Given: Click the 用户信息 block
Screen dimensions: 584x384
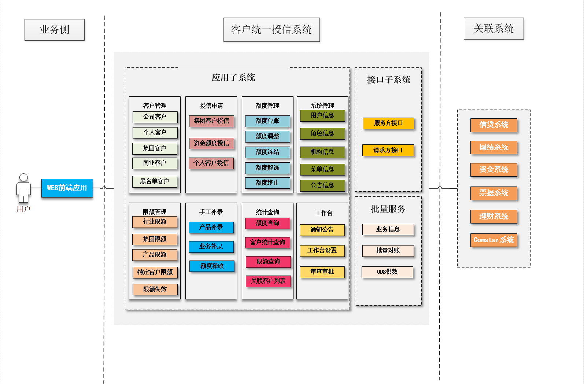Looking at the screenshot, I should pos(322,115).
